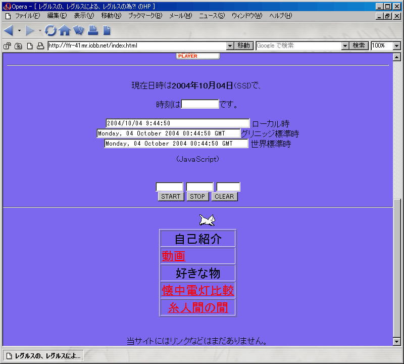The image size is (404, 364).
Task: Open the hotlist pages icon in toolbar
Action: click(x=79, y=30)
